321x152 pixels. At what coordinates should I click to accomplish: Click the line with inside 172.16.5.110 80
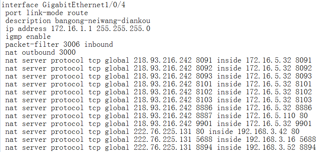(158, 116)
